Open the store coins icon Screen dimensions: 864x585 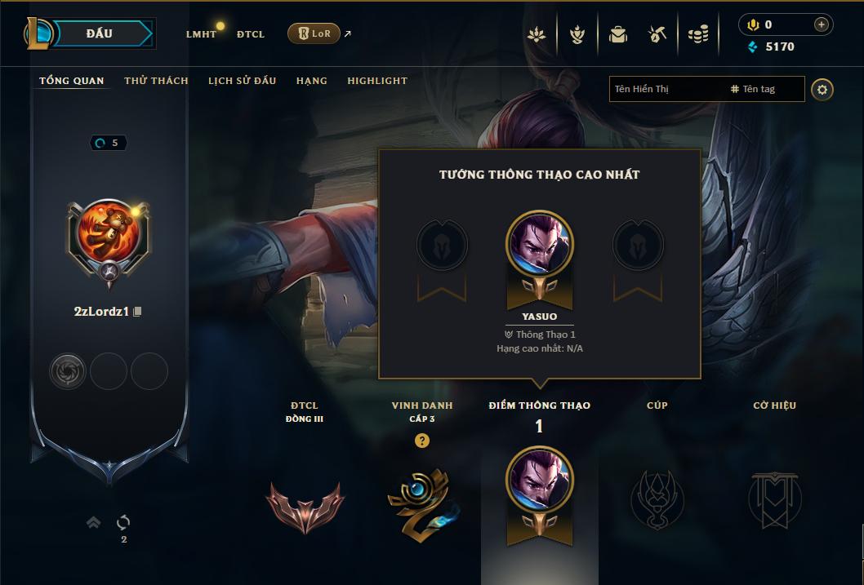(x=698, y=34)
